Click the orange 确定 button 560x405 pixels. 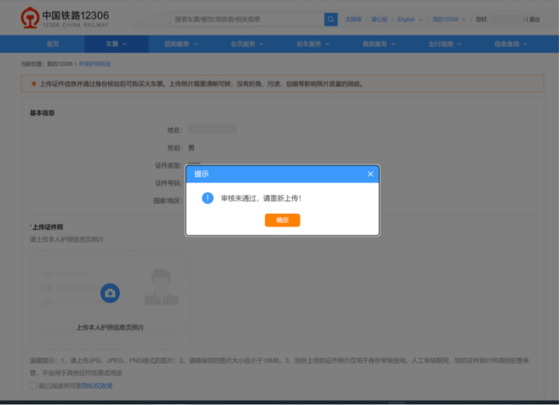tap(283, 220)
